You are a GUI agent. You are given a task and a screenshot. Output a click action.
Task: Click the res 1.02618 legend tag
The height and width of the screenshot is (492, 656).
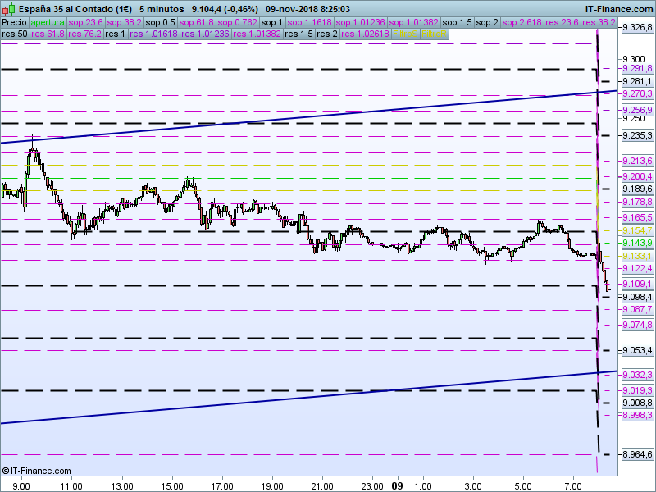[366, 34]
